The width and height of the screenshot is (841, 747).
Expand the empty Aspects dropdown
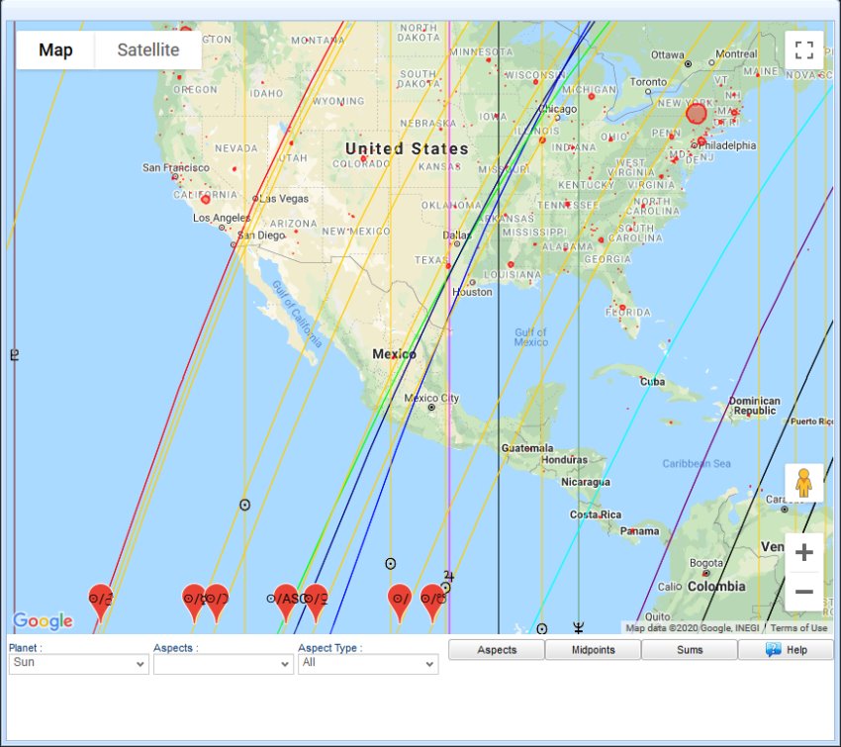pos(223,664)
